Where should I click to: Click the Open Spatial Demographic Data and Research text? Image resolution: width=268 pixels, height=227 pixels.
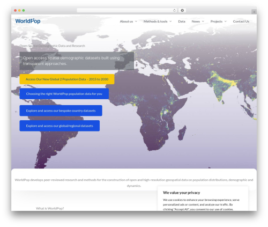(52, 46)
